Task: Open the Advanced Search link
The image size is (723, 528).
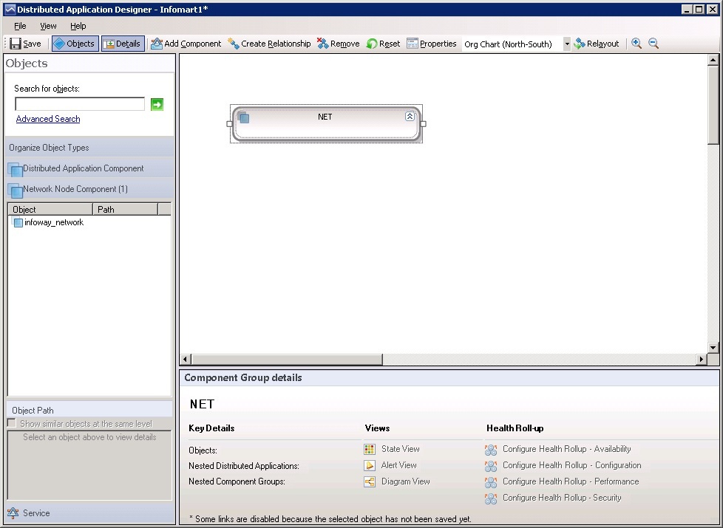Action: (48, 119)
